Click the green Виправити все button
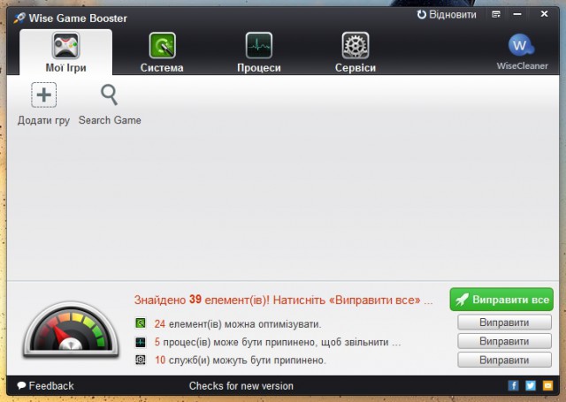Viewport: 566px width, 402px height. click(501, 300)
